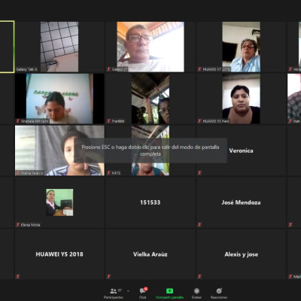Image resolution: width=301 pixels, height=301 pixels.
Task: Click the Galaxy Tab A video feed
Action: coord(59,47)
